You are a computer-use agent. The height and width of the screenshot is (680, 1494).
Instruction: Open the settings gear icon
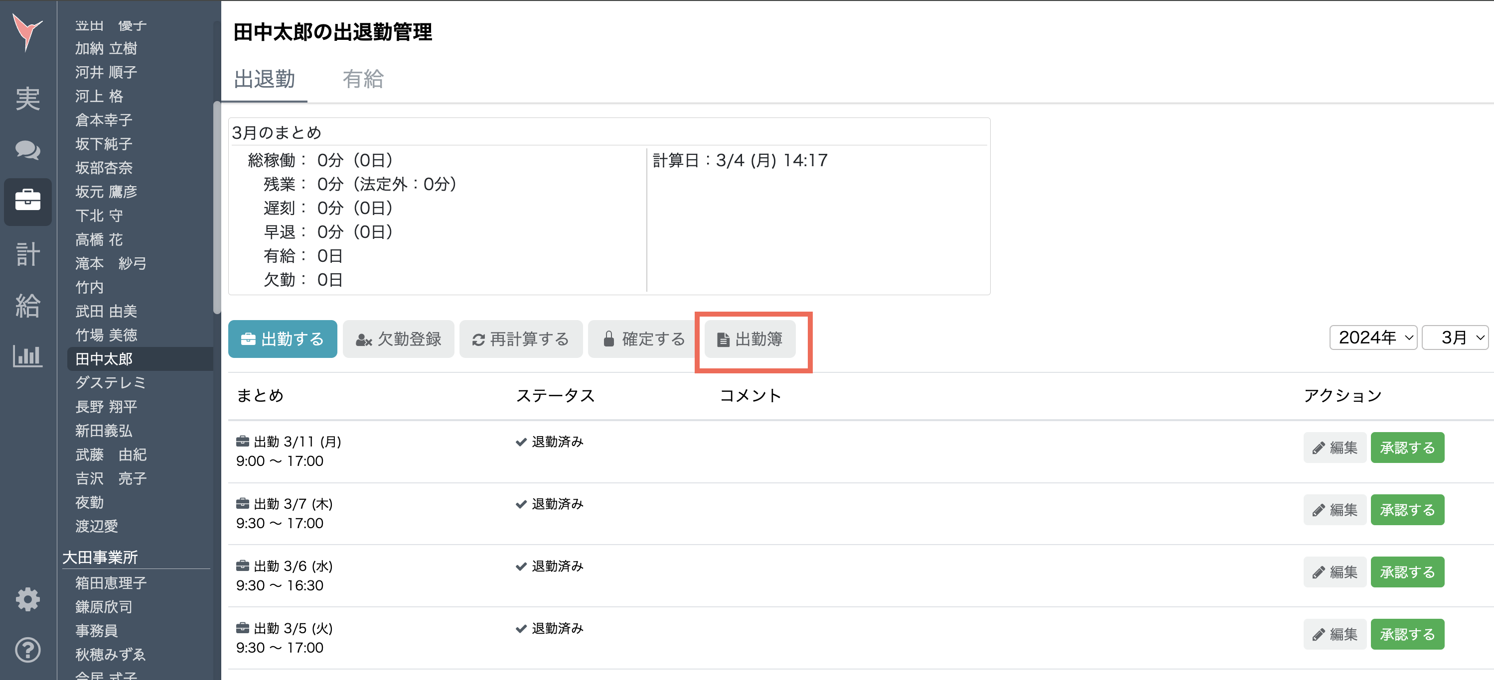tap(27, 599)
